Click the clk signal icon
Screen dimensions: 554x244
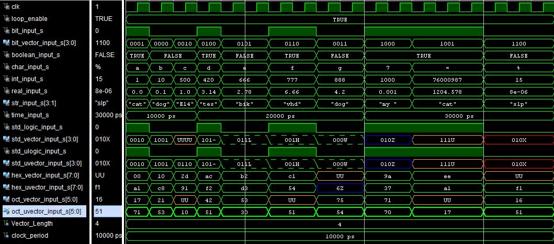point(6,6)
